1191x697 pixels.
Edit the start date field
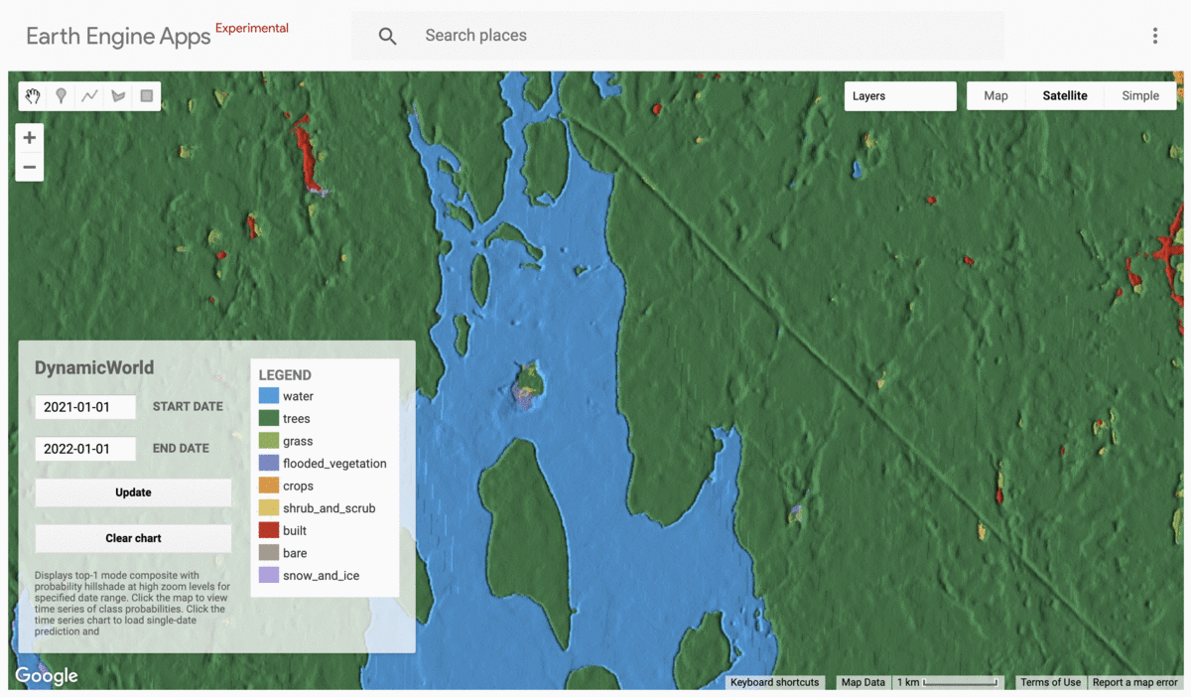85,407
